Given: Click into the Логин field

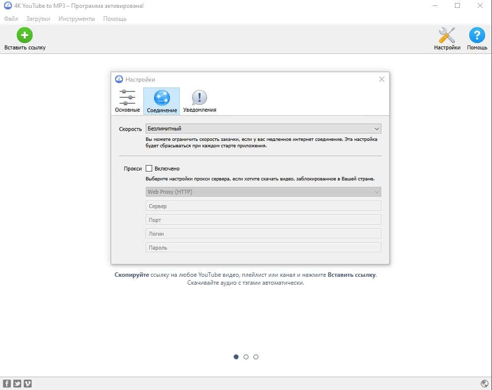Looking at the screenshot, I should coord(263,234).
